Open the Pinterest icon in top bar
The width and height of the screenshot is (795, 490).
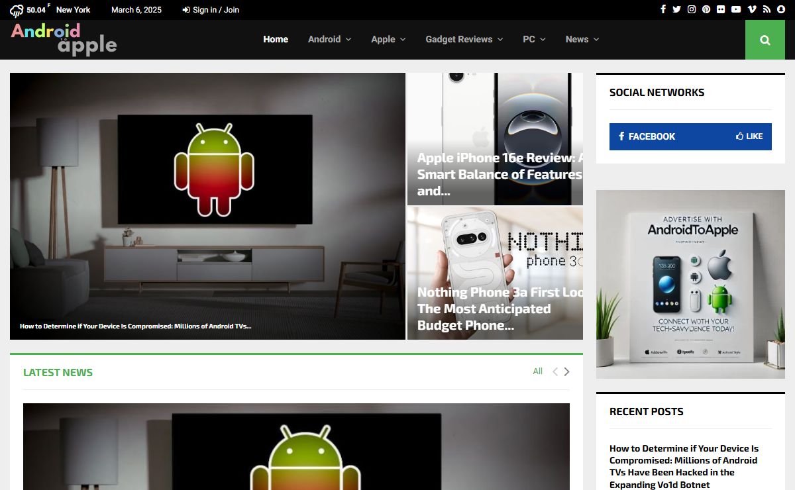point(706,9)
